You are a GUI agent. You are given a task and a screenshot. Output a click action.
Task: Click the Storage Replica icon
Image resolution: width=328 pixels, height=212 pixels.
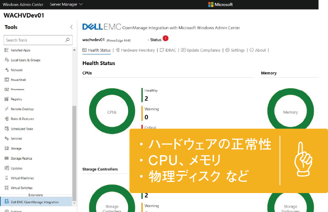[x=6, y=158]
